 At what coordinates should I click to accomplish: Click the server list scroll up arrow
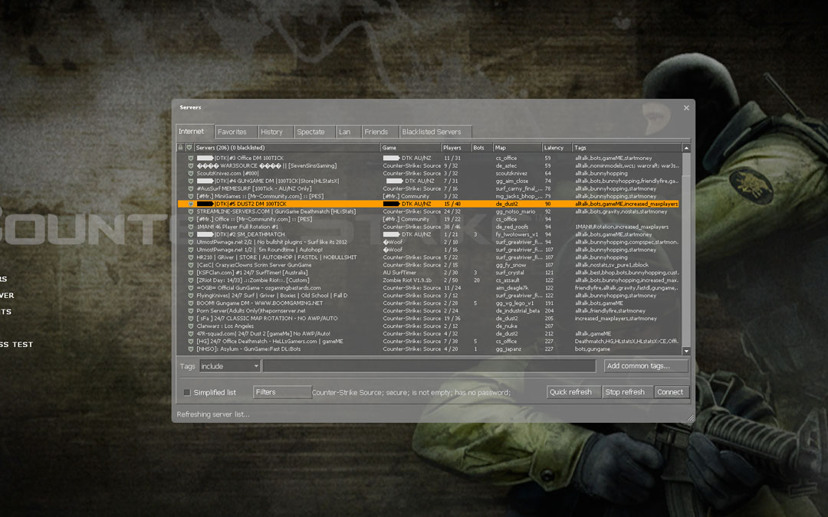[x=686, y=149]
